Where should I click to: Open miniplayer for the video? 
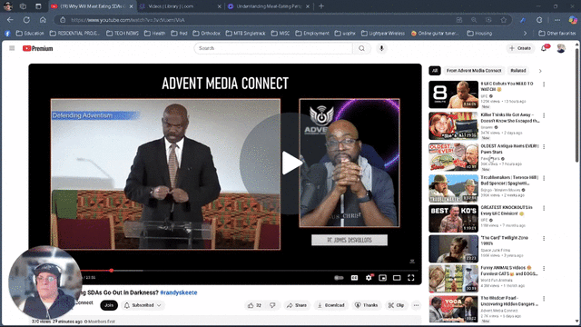point(383,278)
